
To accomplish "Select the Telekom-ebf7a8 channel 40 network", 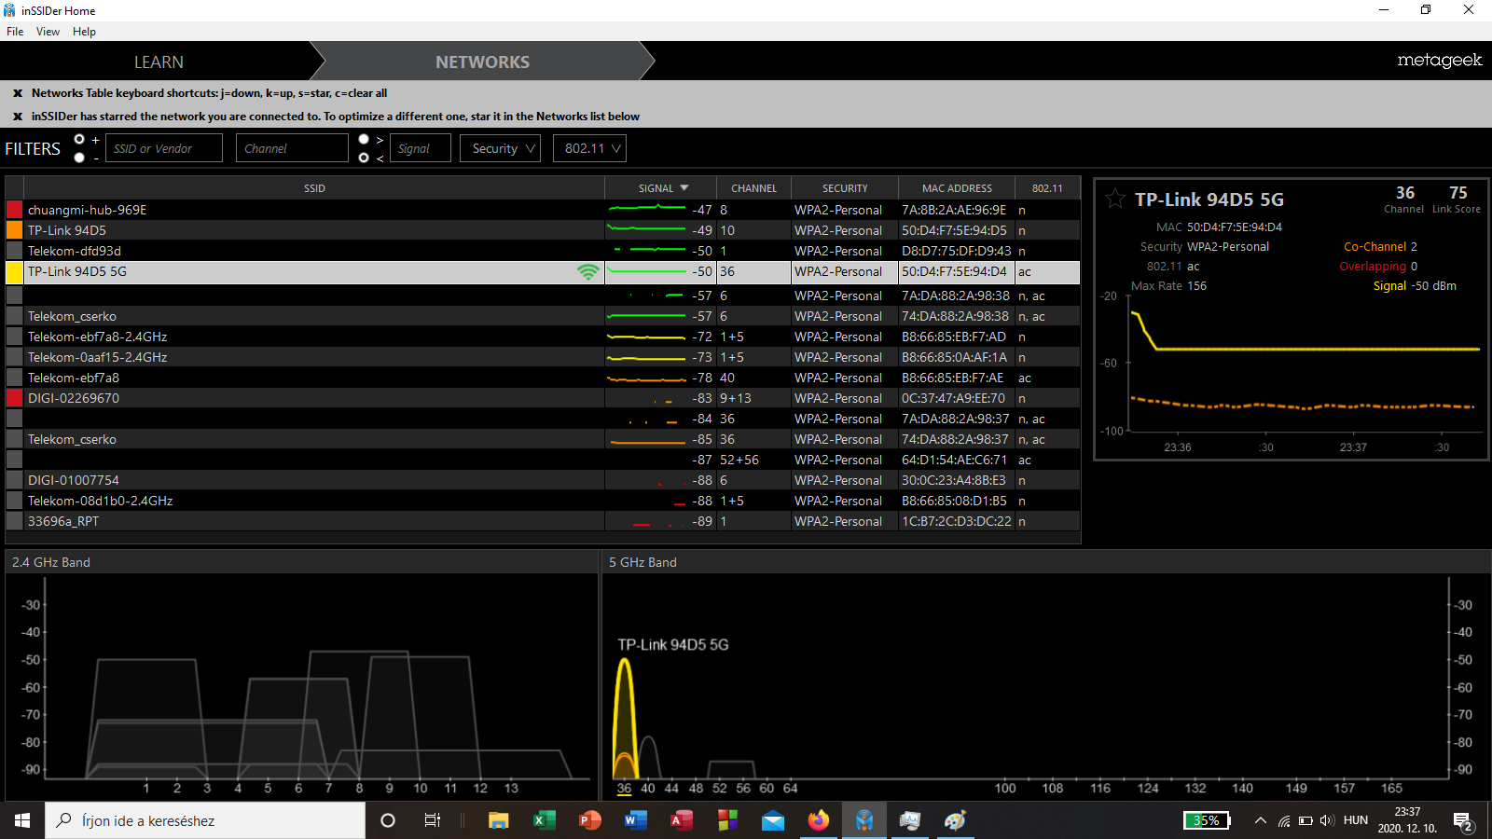I will [543, 378].
